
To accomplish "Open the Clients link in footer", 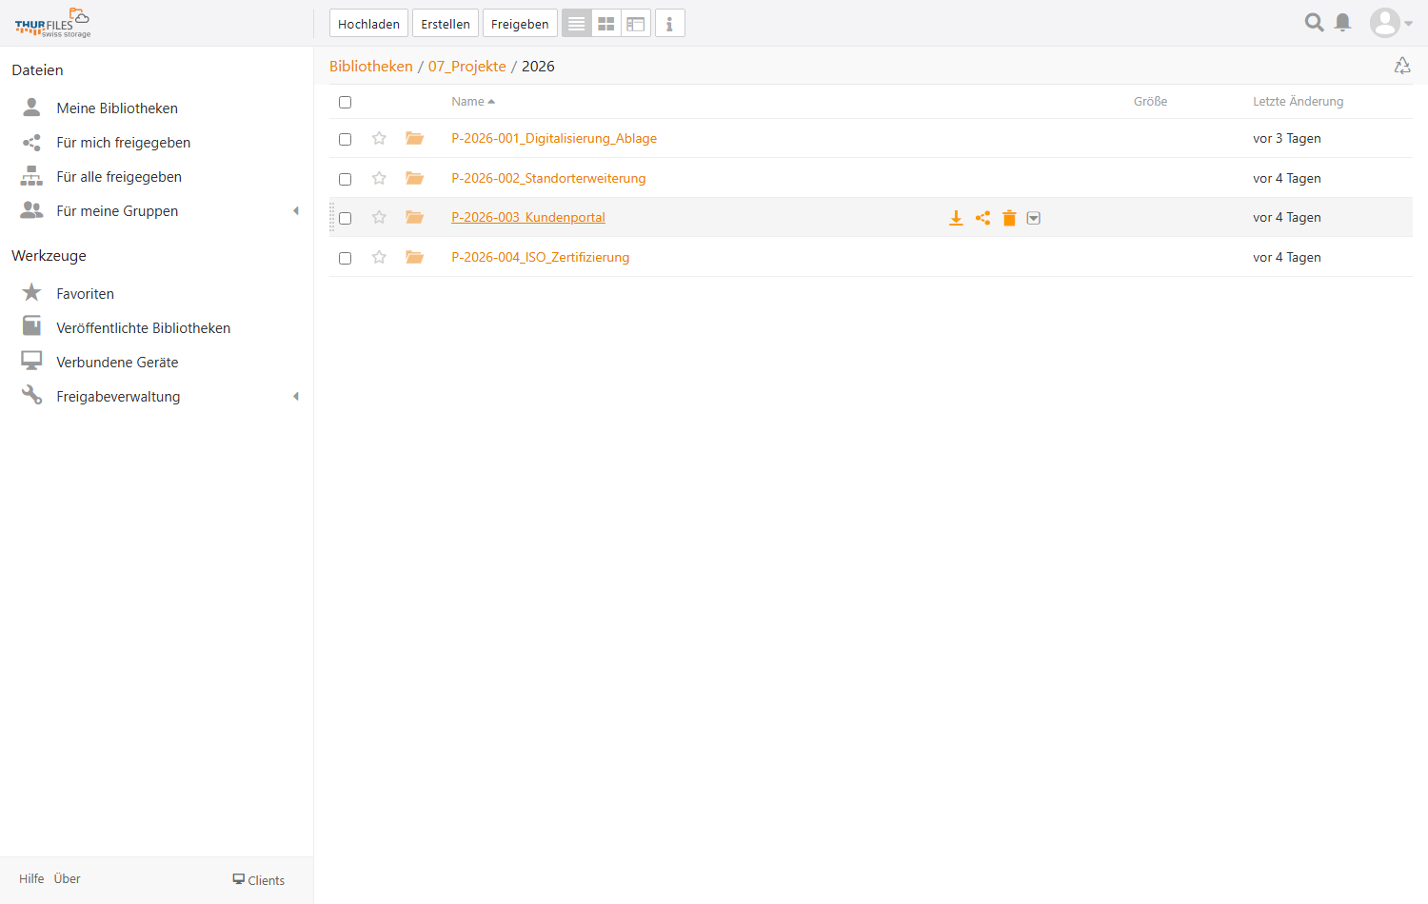I will (259, 880).
